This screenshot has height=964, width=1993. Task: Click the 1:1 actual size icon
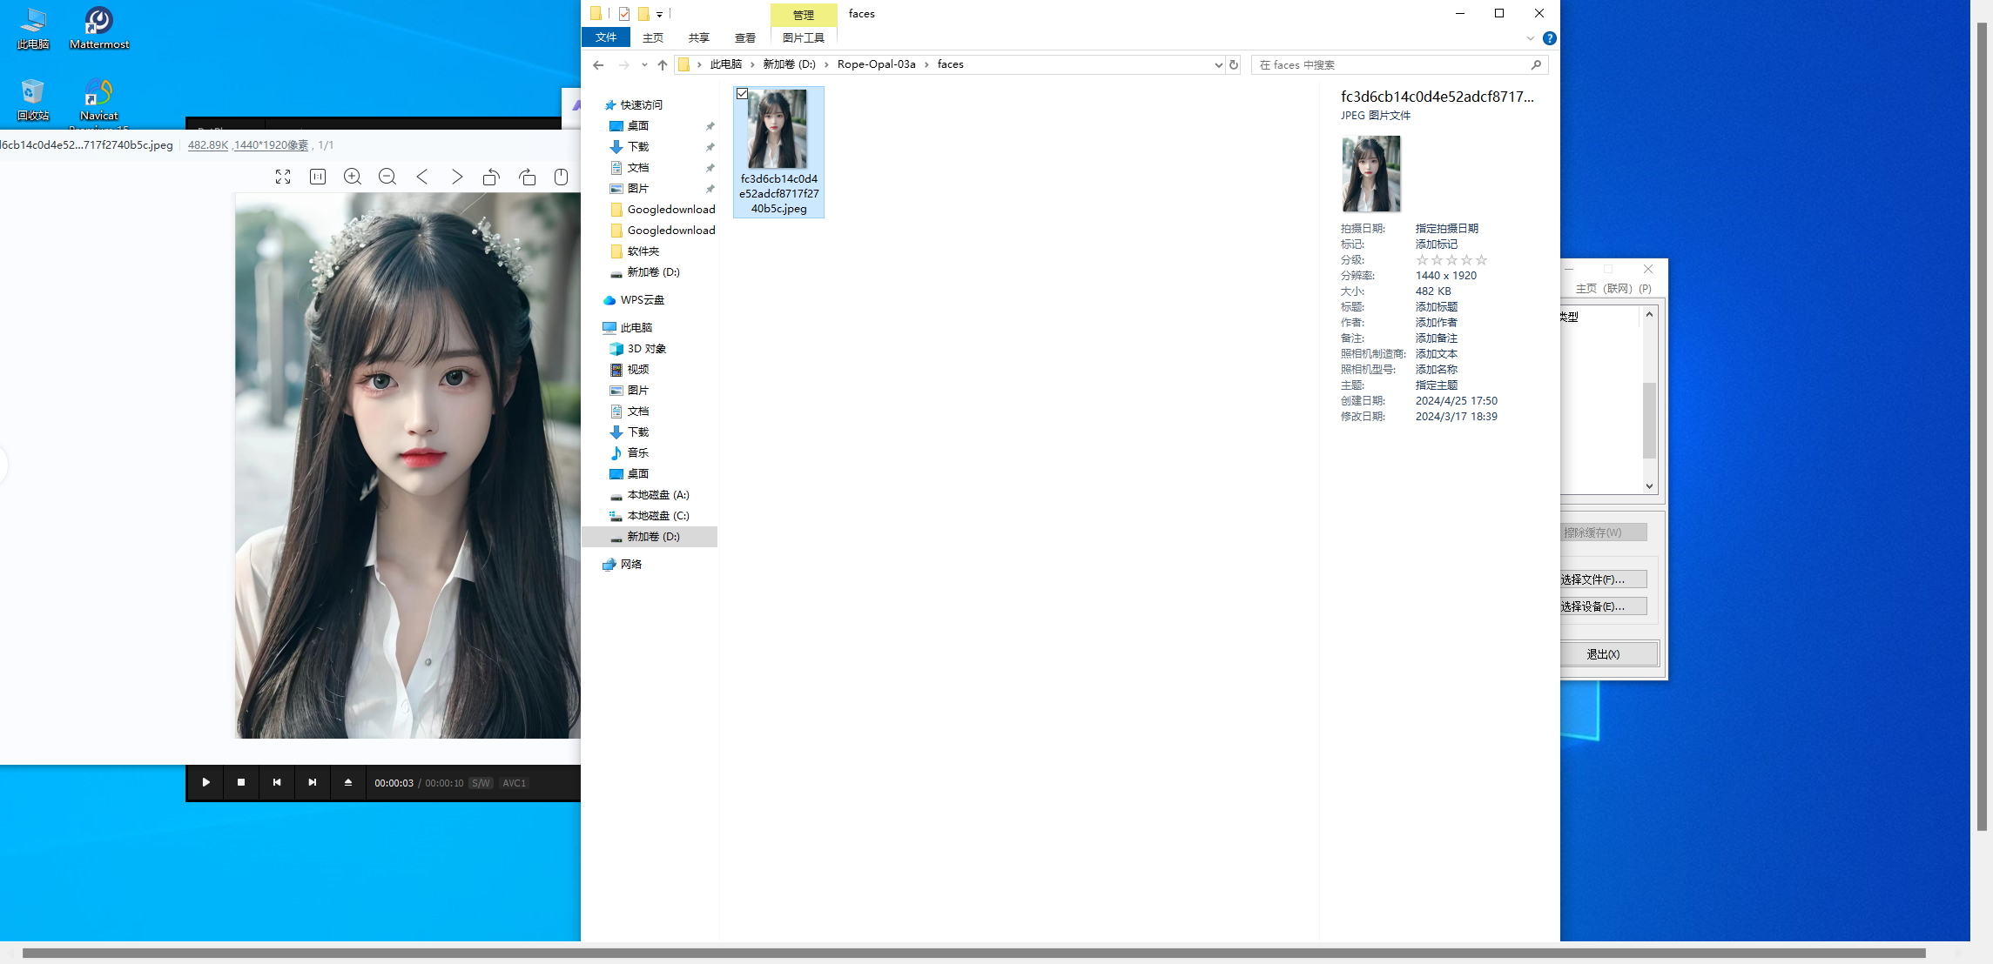(318, 177)
